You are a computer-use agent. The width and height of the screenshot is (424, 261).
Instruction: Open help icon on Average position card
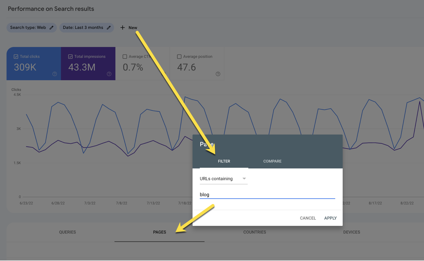(218, 74)
